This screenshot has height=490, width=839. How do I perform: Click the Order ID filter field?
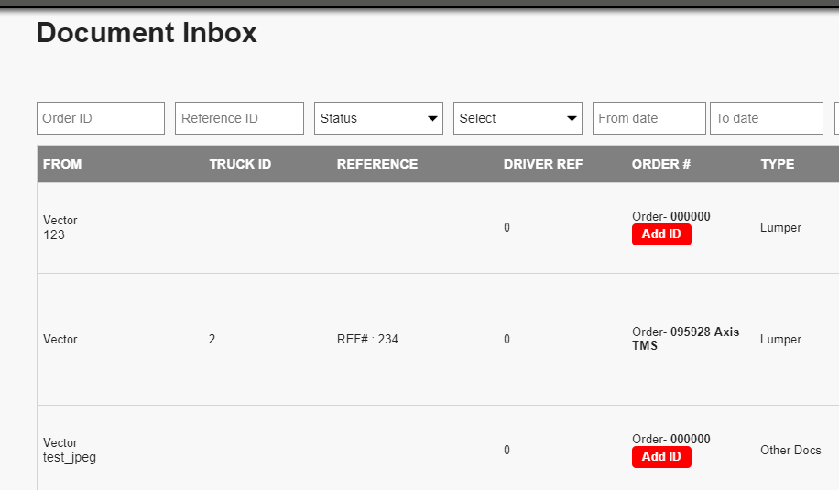[101, 118]
